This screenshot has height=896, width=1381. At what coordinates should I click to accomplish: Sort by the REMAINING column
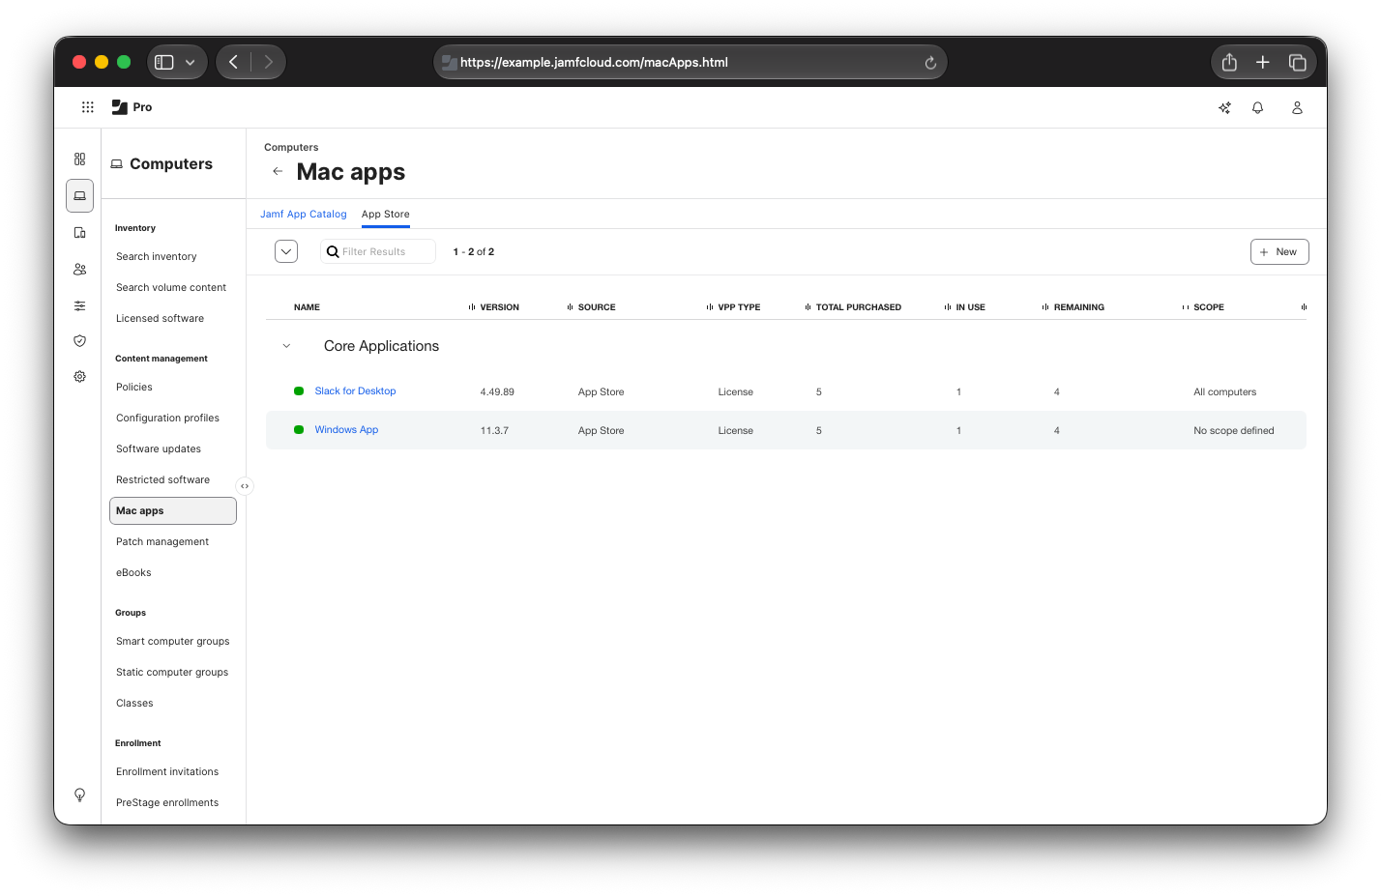(x=1078, y=307)
